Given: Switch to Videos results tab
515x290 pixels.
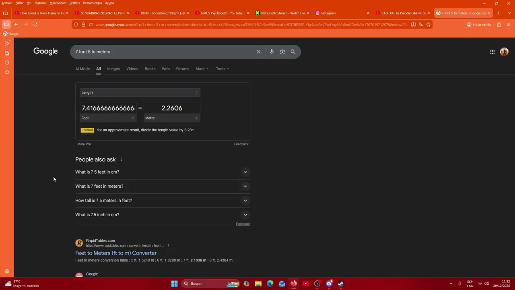Looking at the screenshot, I should click(x=132, y=69).
